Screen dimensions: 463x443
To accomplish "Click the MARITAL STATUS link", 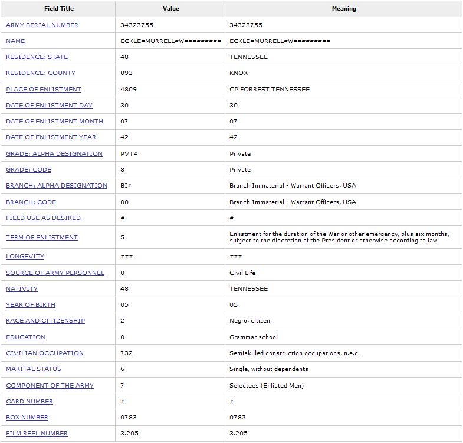I will (x=34, y=369).
